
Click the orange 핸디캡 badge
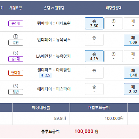(16, 73)
